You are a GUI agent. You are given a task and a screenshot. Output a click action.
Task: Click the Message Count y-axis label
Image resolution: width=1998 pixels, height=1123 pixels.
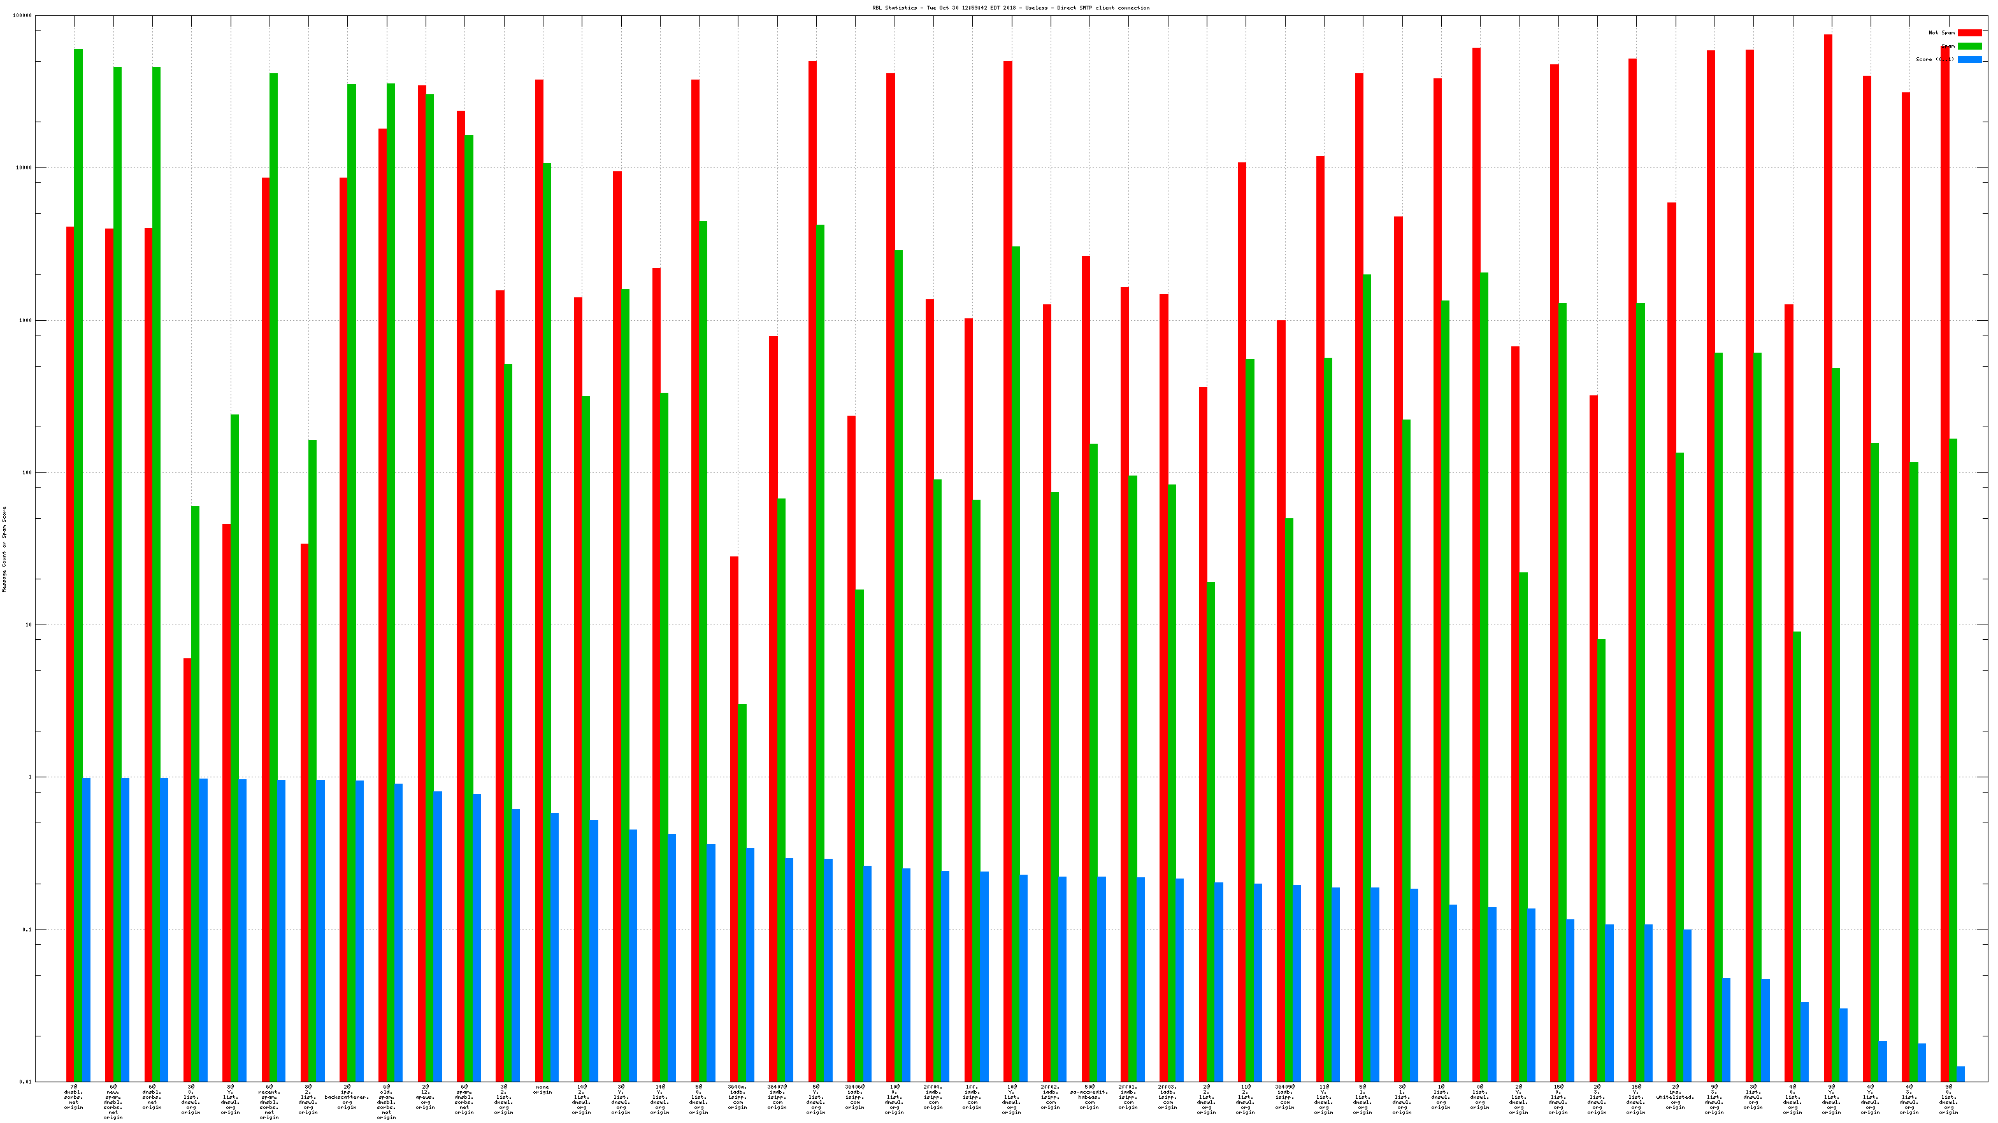(4, 549)
